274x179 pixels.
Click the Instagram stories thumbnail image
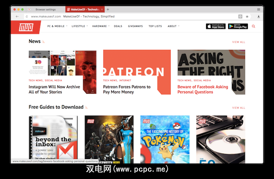[63, 63]
